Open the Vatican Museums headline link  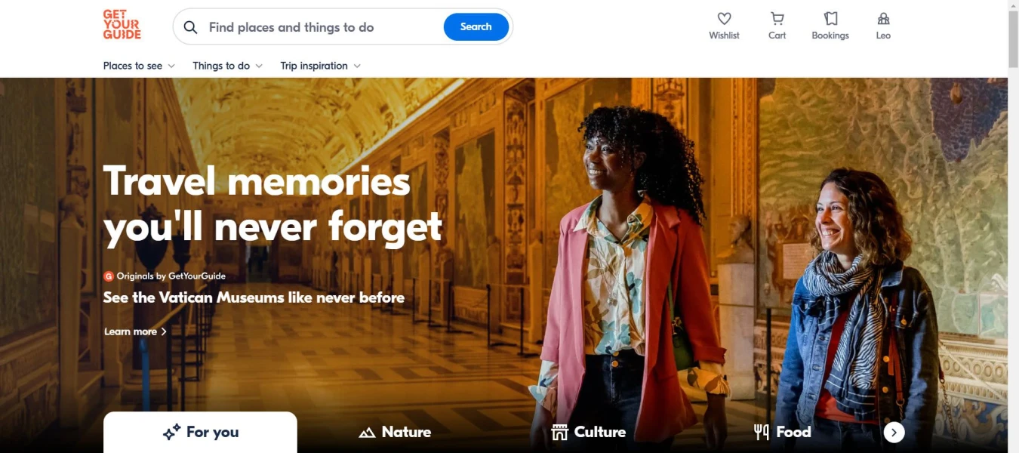pos(254,297)
